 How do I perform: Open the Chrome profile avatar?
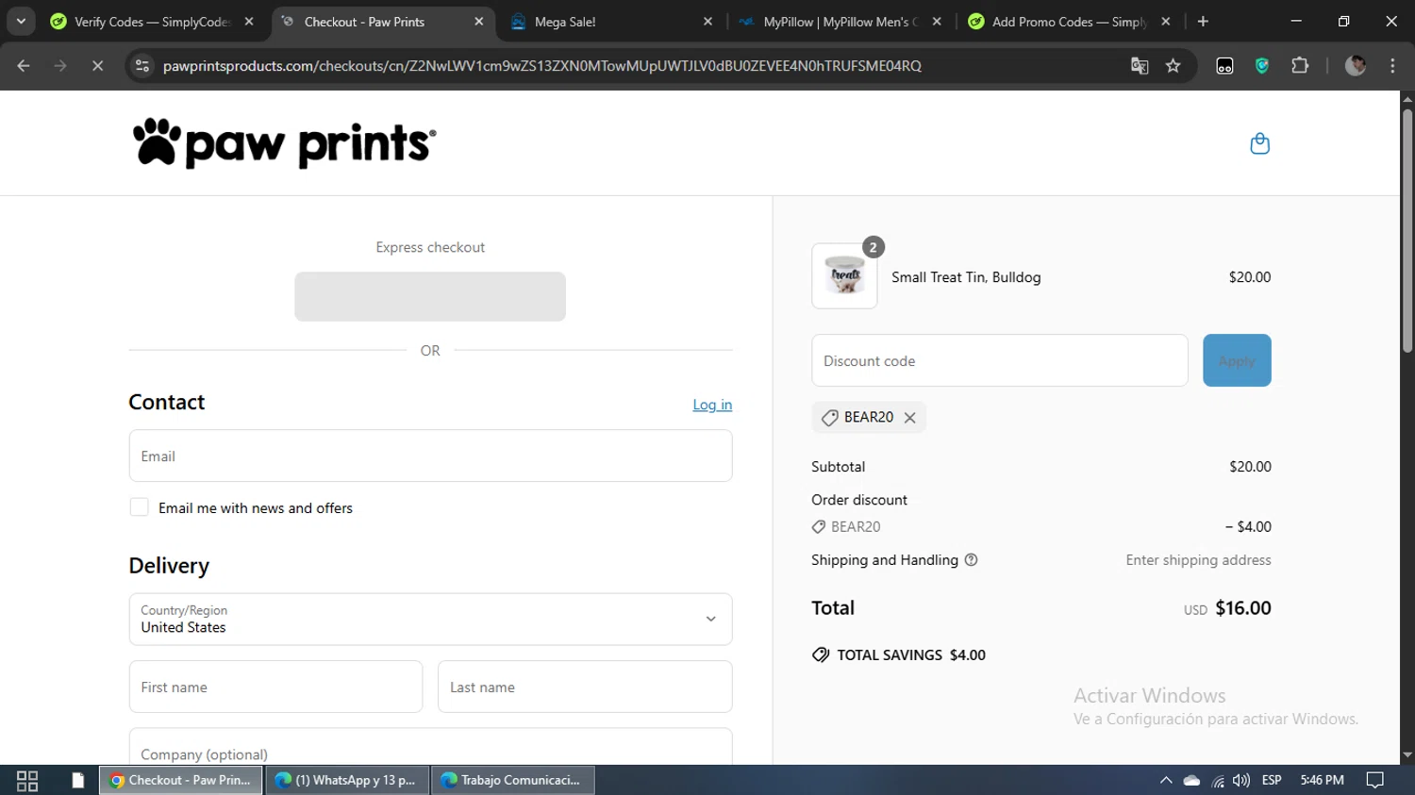pos(1356,65)
